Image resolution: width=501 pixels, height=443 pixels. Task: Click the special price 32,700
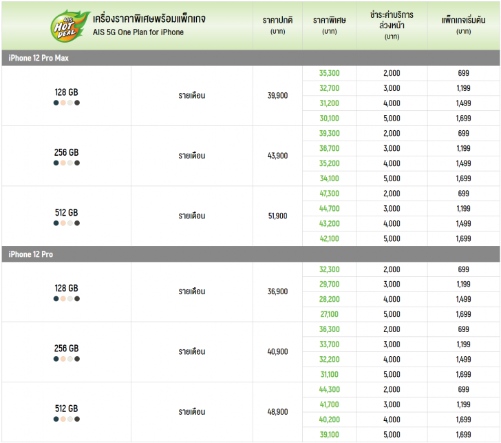click(x=330, y=88)
